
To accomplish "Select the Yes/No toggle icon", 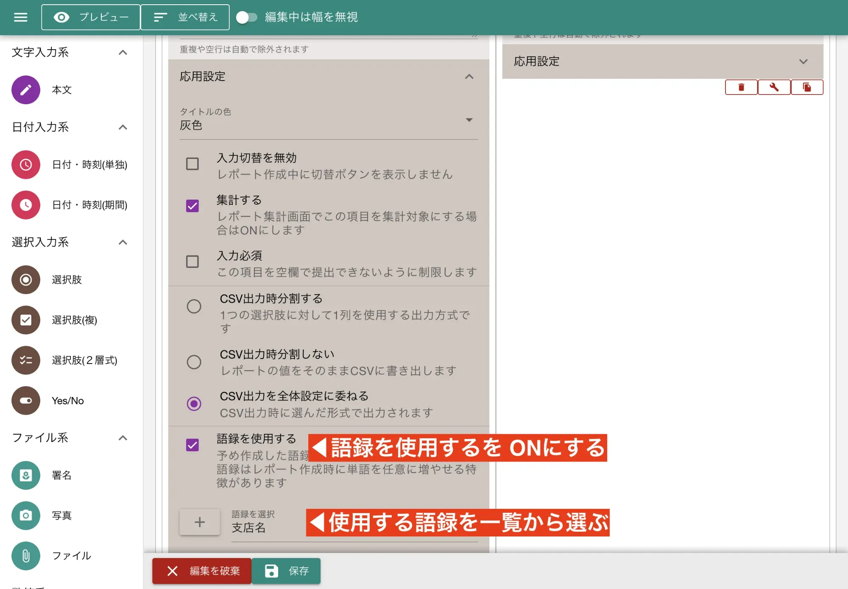I will [26, 400].
